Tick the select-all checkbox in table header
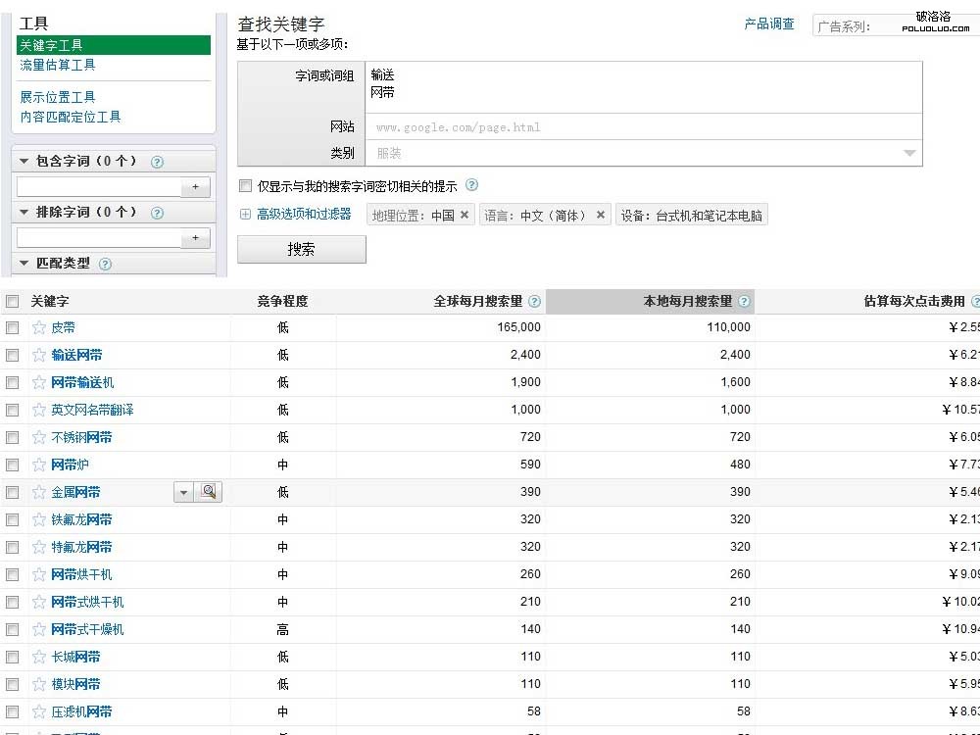This screenshot has height=735, width=980. (12, 302)
